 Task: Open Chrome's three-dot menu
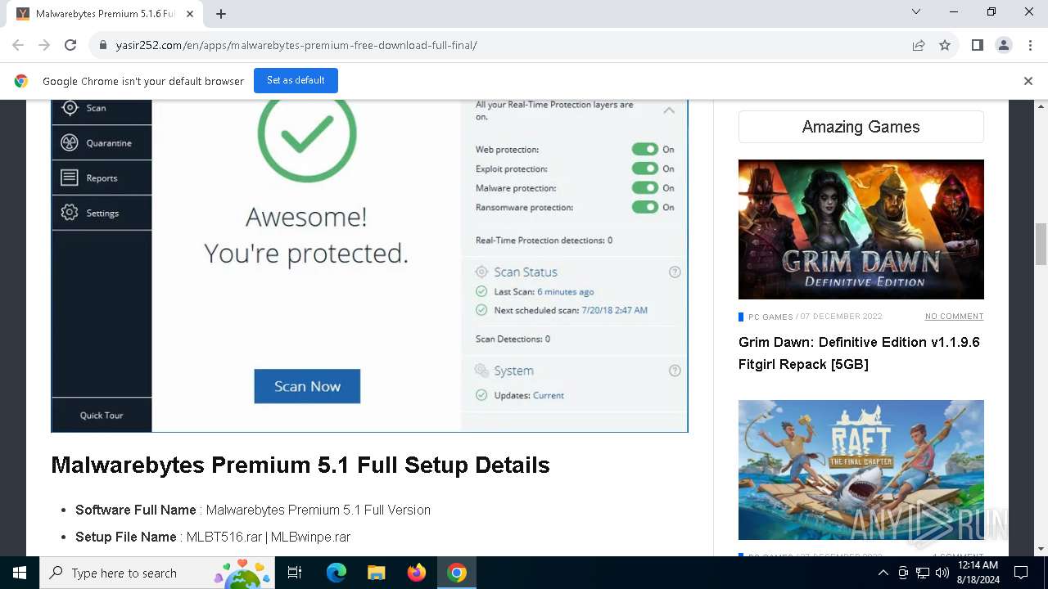[x=1029, y=45]
